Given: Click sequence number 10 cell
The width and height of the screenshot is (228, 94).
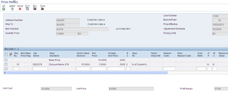Looking at the screenshot, I should (x=16, y=64).
